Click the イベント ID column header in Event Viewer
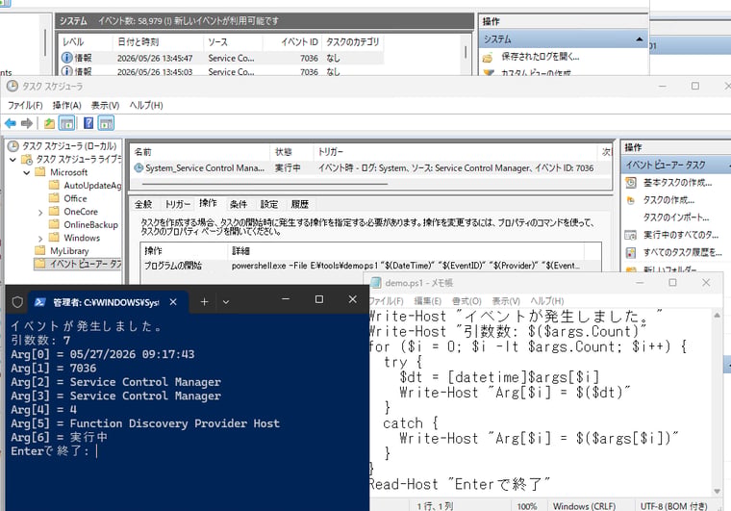 coord(292,42)
